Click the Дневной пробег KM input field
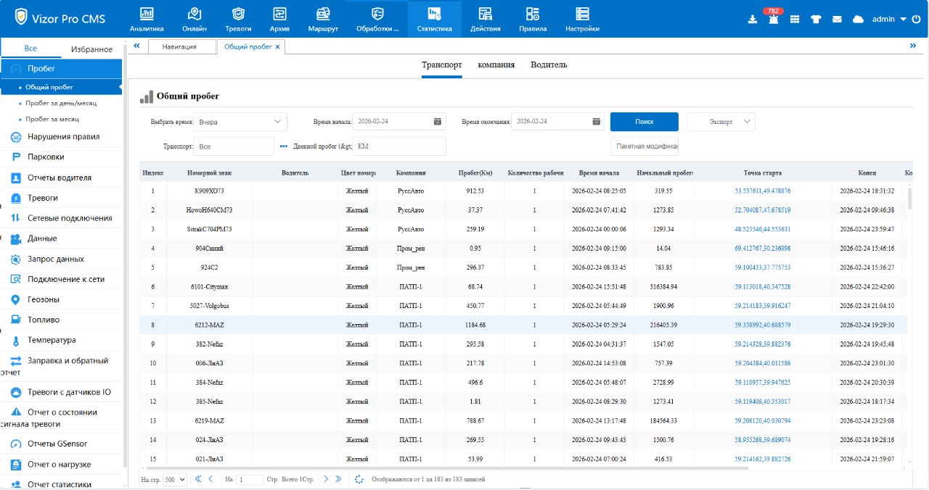Viewport: 929px width, 490px height. (x=398, y=146)
